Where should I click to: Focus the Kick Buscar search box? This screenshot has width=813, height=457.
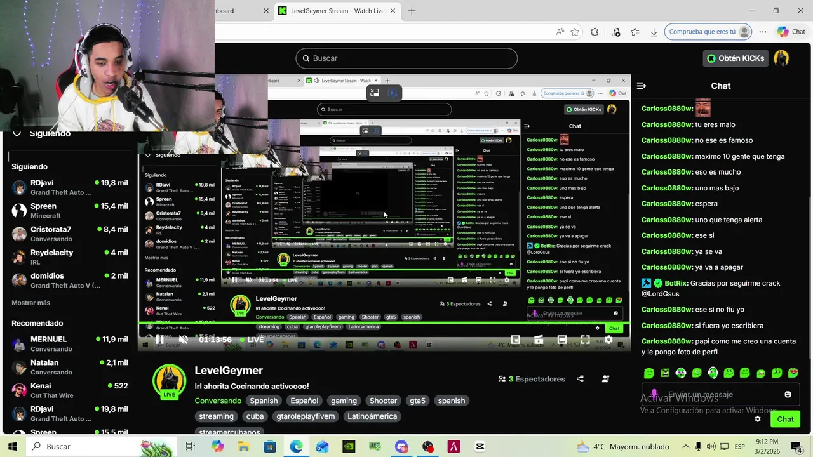(x=406, y=58)
